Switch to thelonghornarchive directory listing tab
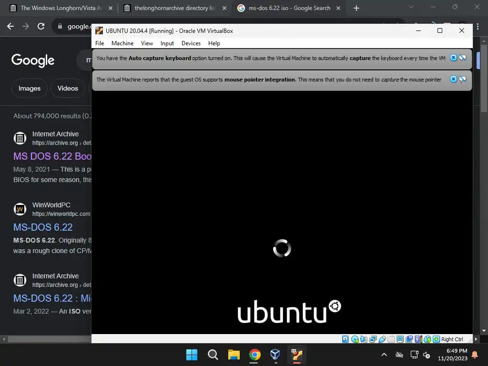 coord(175,8)
